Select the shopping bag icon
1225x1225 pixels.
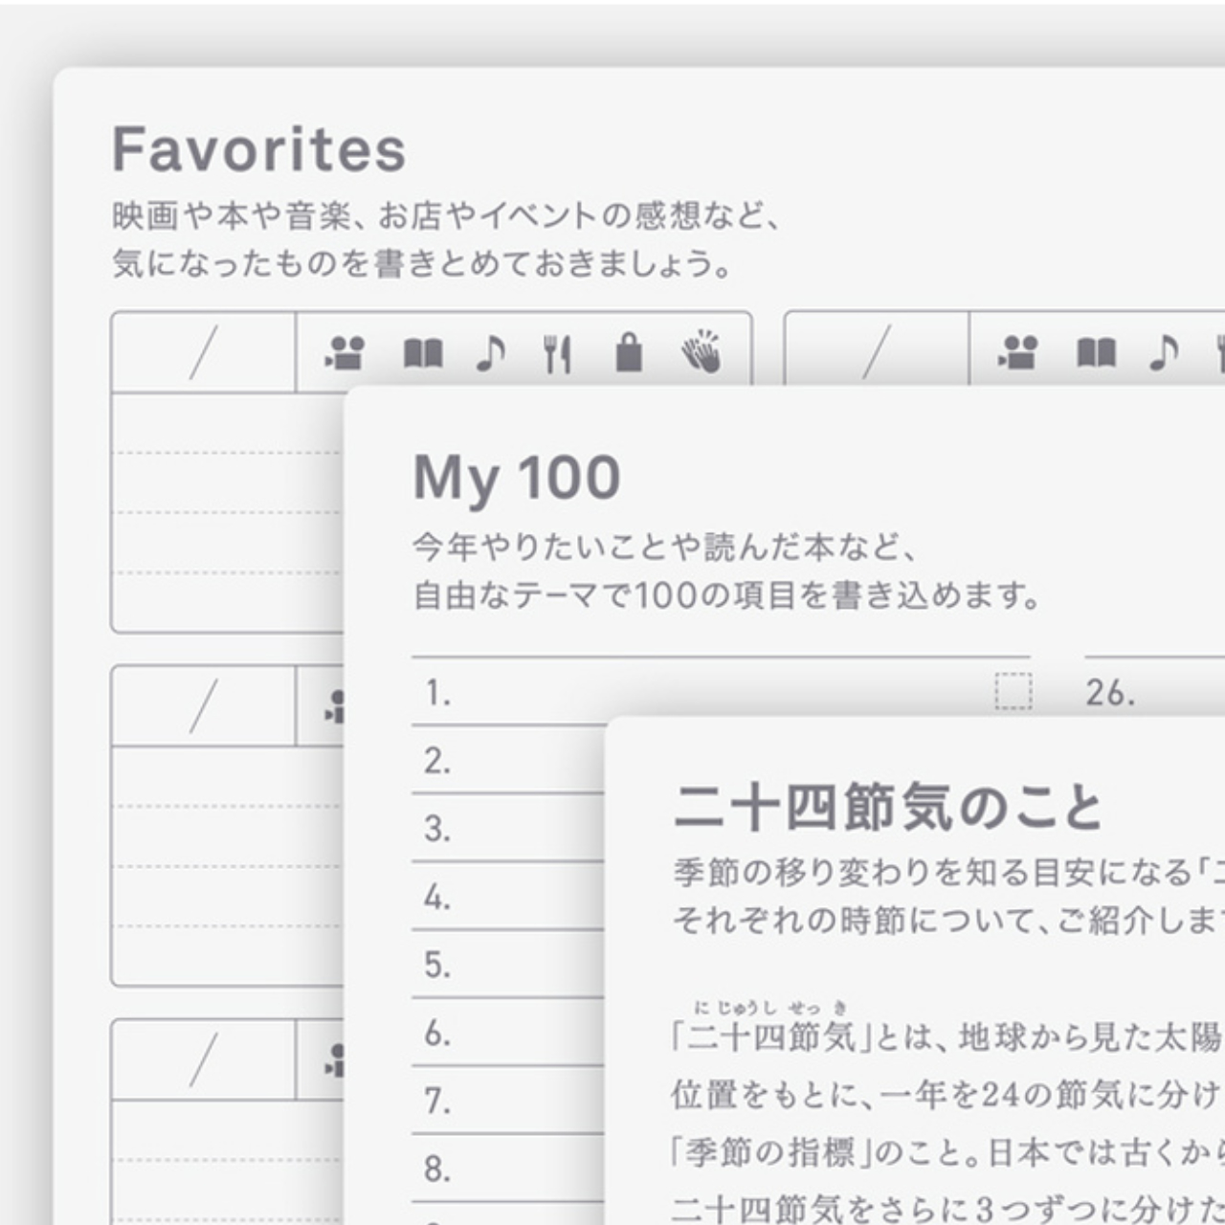tap(629, 352)
